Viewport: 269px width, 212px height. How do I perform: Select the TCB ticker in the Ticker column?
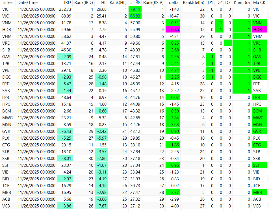point(6,186)
